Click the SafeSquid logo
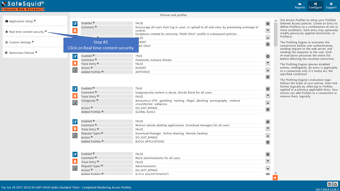340x191 pixels. 22,6
